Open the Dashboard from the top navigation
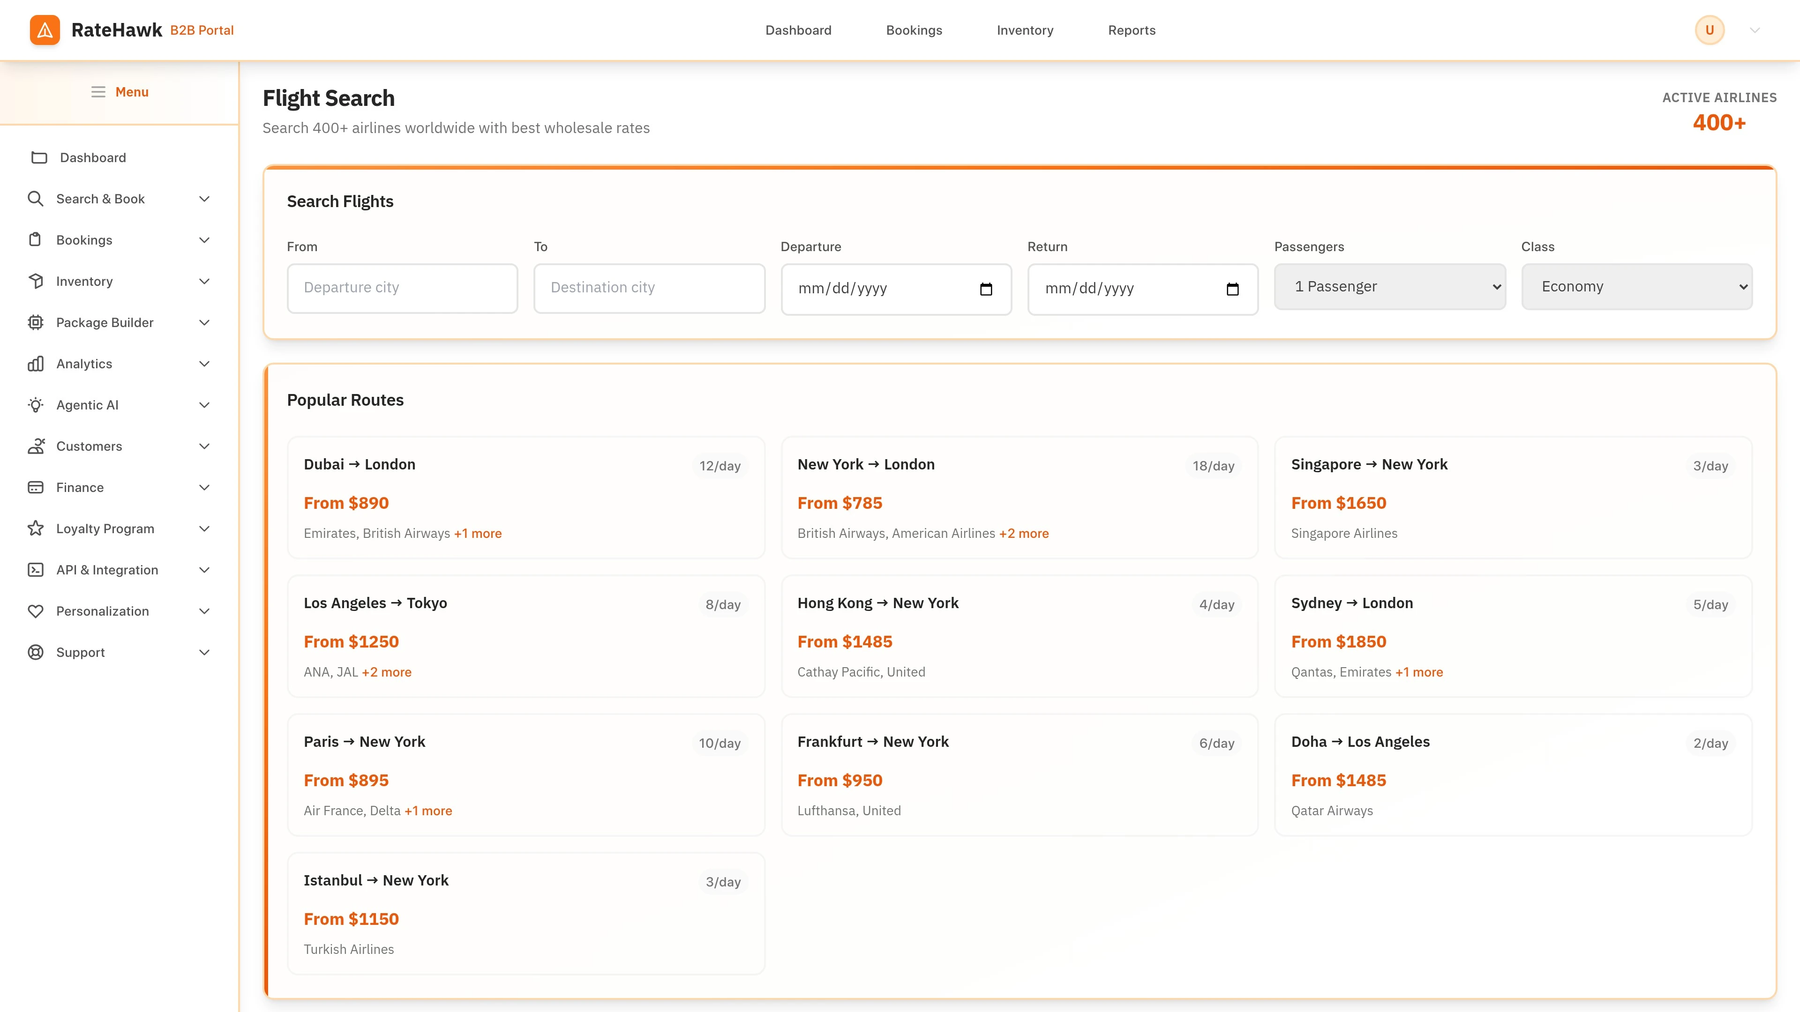This screenshot has height=1012, width=1800. pos(798,30)
